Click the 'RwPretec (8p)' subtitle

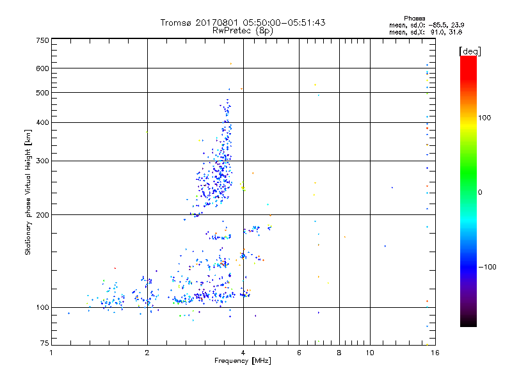[243, 31]
